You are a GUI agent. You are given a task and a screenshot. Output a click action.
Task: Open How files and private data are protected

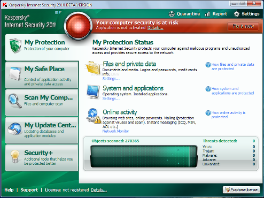coord(232,66)
